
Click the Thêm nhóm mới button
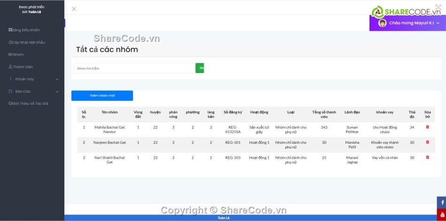click(x=102, y=96)
